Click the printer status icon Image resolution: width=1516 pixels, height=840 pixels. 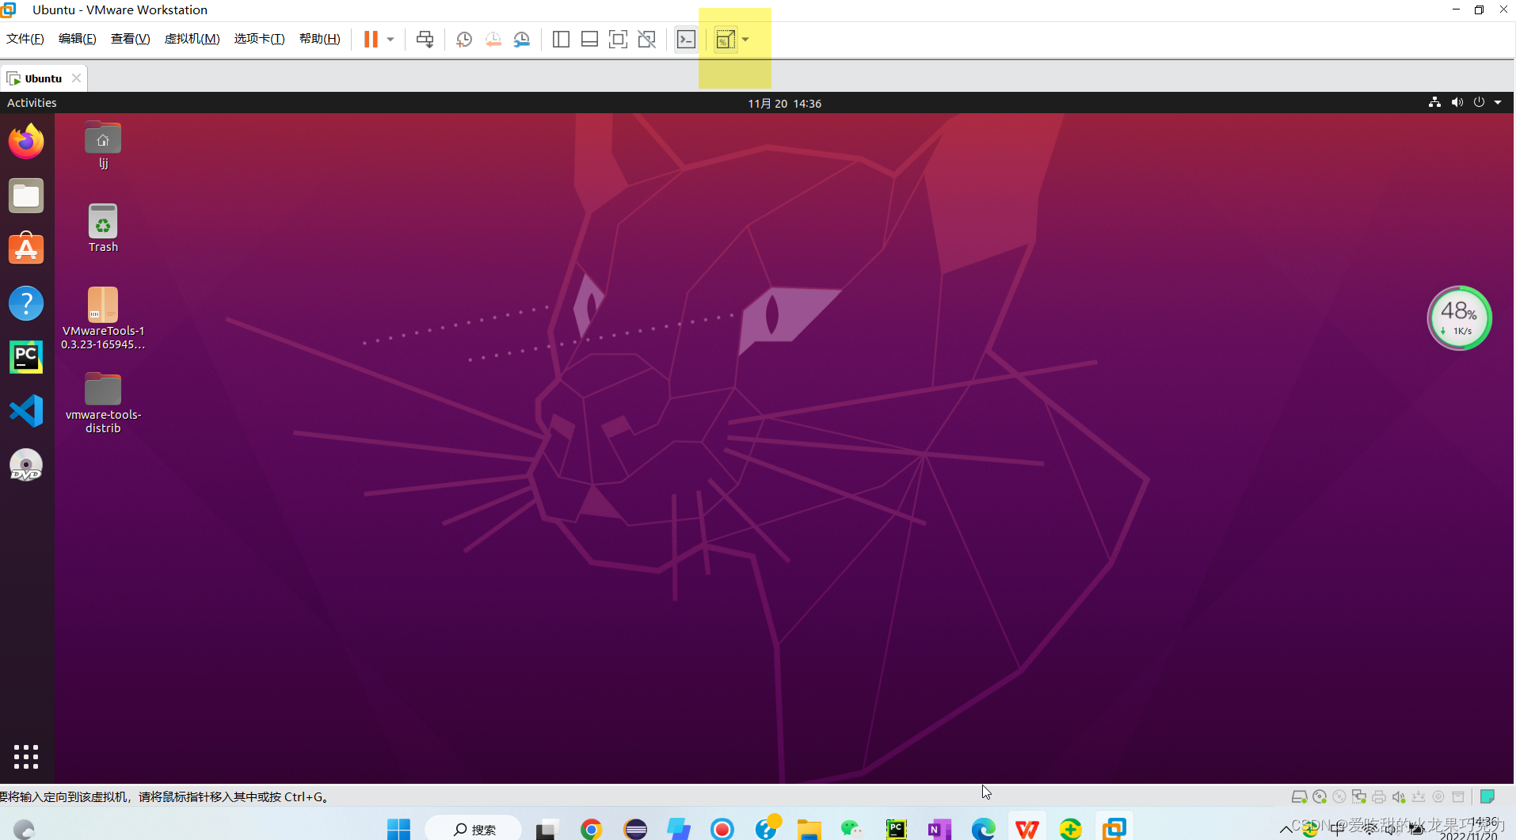click(1379, 797)
